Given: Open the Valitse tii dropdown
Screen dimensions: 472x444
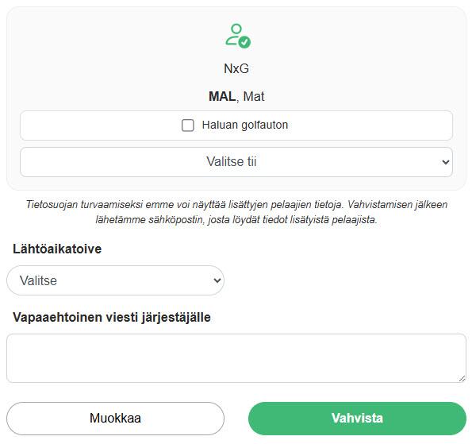Looking at the screenshot, I should [x=236, y=162].
